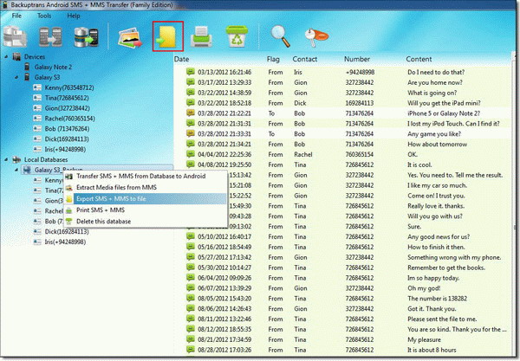
Task: Select contact Bob (713476264) under Galaxy S3
Action: click(67, 128)
